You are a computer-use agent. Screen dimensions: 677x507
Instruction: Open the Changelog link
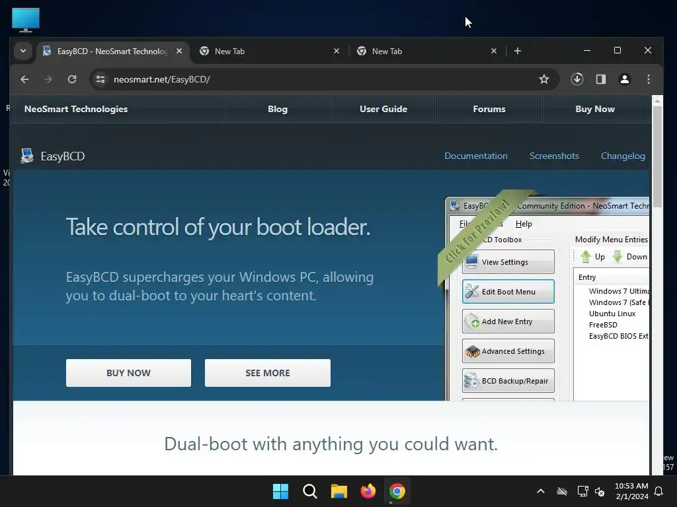point(623,156)
